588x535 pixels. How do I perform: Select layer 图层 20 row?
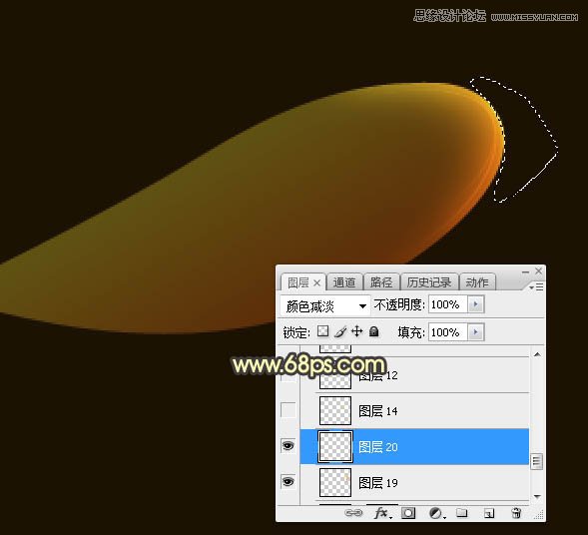[414, 446]
